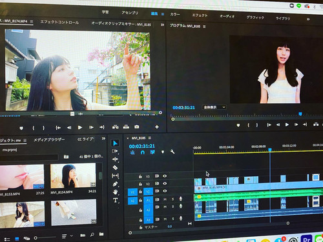Step forward one frame in Source monitor
The width and height of the screenshot is (323, 242).
[91, 127]
